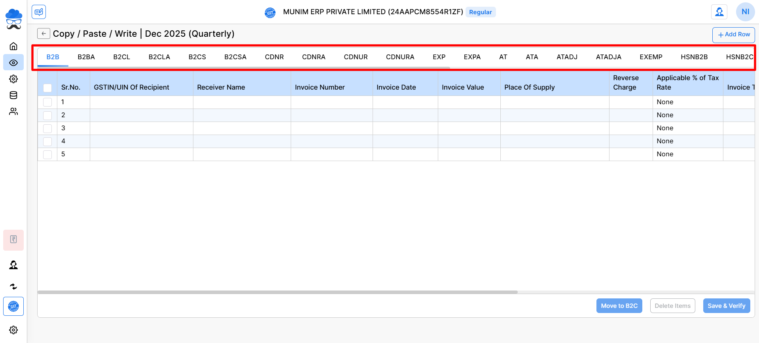Check the checkbox for row 1

(x=47, y=102)
